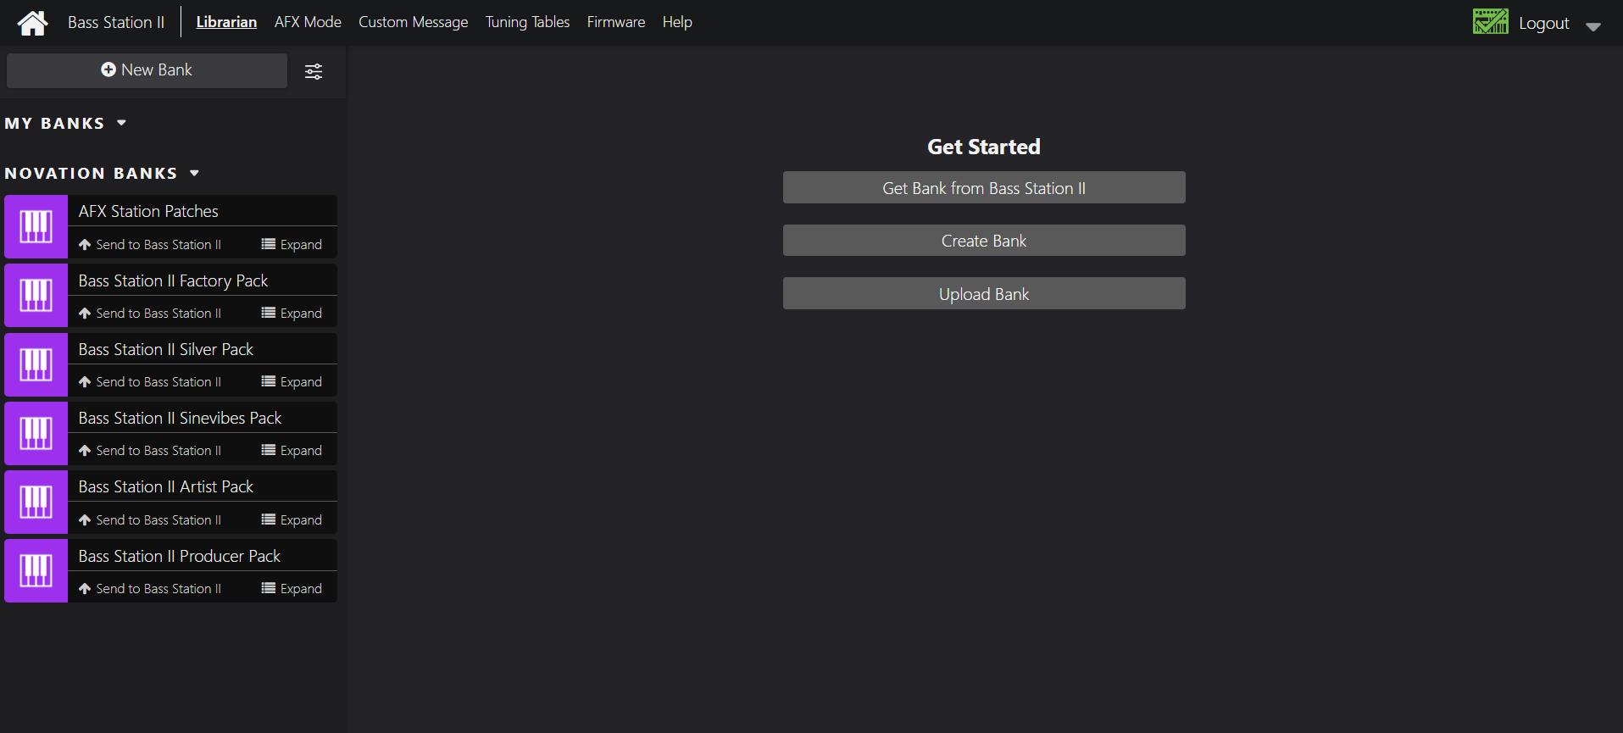This screenshot has width=1623, height=733.
Task: Send Sinevibes Pack to Bass Station II
Action: 150,451
